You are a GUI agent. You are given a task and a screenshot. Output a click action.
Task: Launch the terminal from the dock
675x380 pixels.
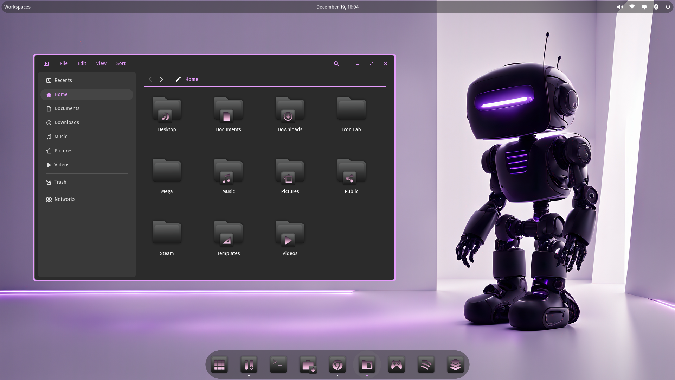pos(278,365)
